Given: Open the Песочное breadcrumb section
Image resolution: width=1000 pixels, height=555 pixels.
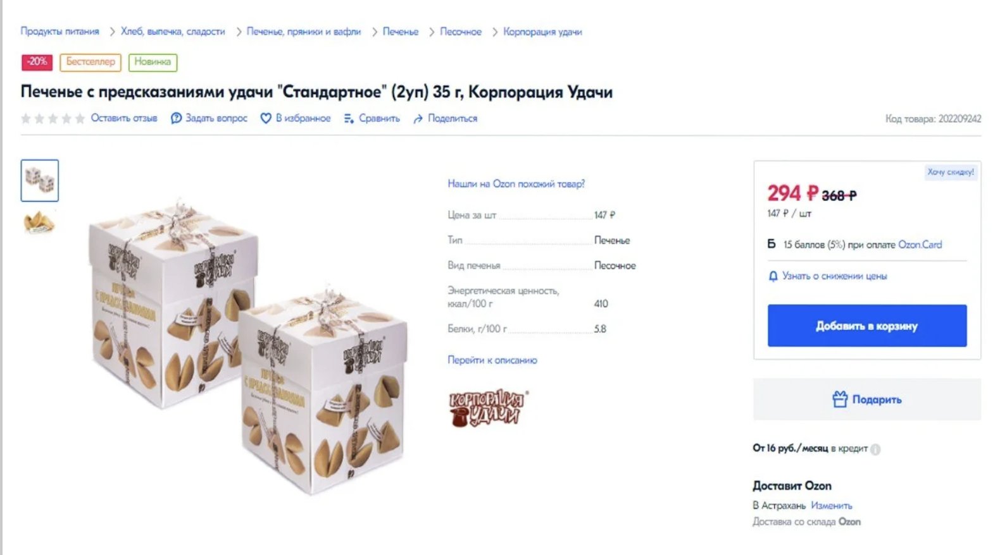Looking at the screenshot, I should 460,31.
